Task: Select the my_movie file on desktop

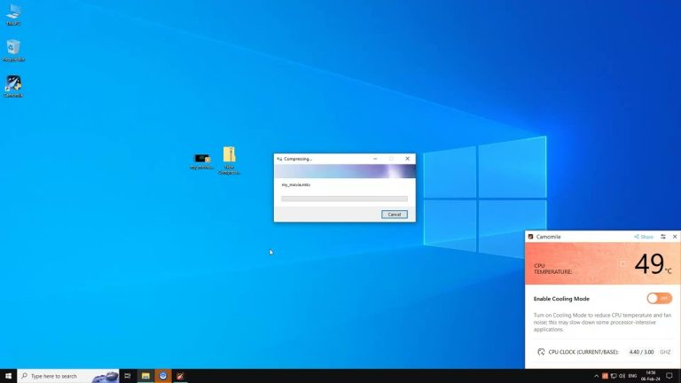Action: (203, 160)
